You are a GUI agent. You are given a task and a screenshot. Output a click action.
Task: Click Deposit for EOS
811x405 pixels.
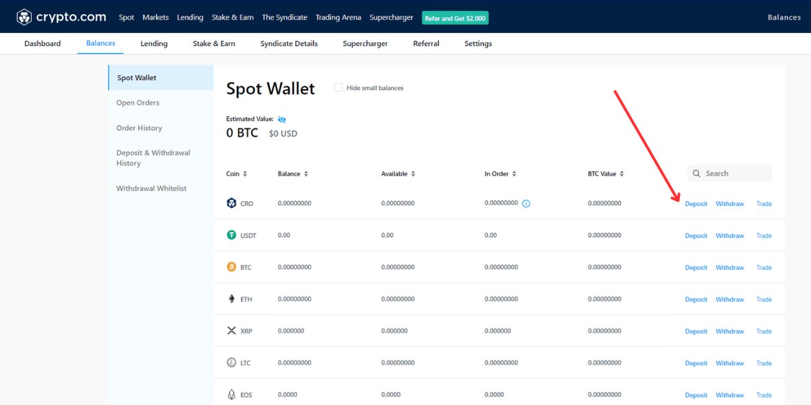[x=696, y=395]
